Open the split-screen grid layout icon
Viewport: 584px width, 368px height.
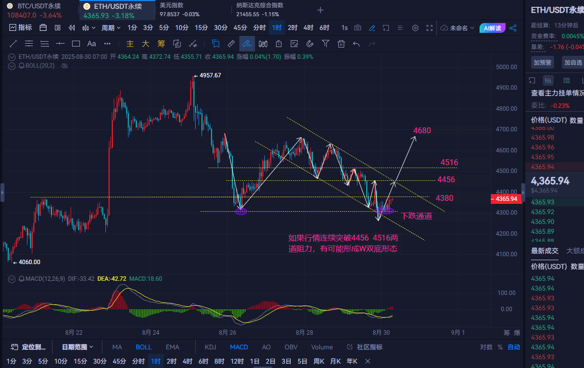point(57,27)
